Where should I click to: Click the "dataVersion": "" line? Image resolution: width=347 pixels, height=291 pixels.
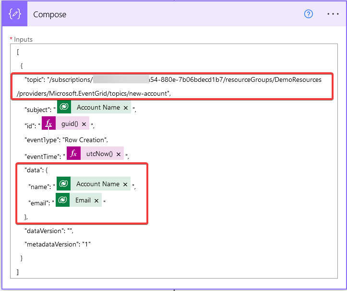coord(48,231)
